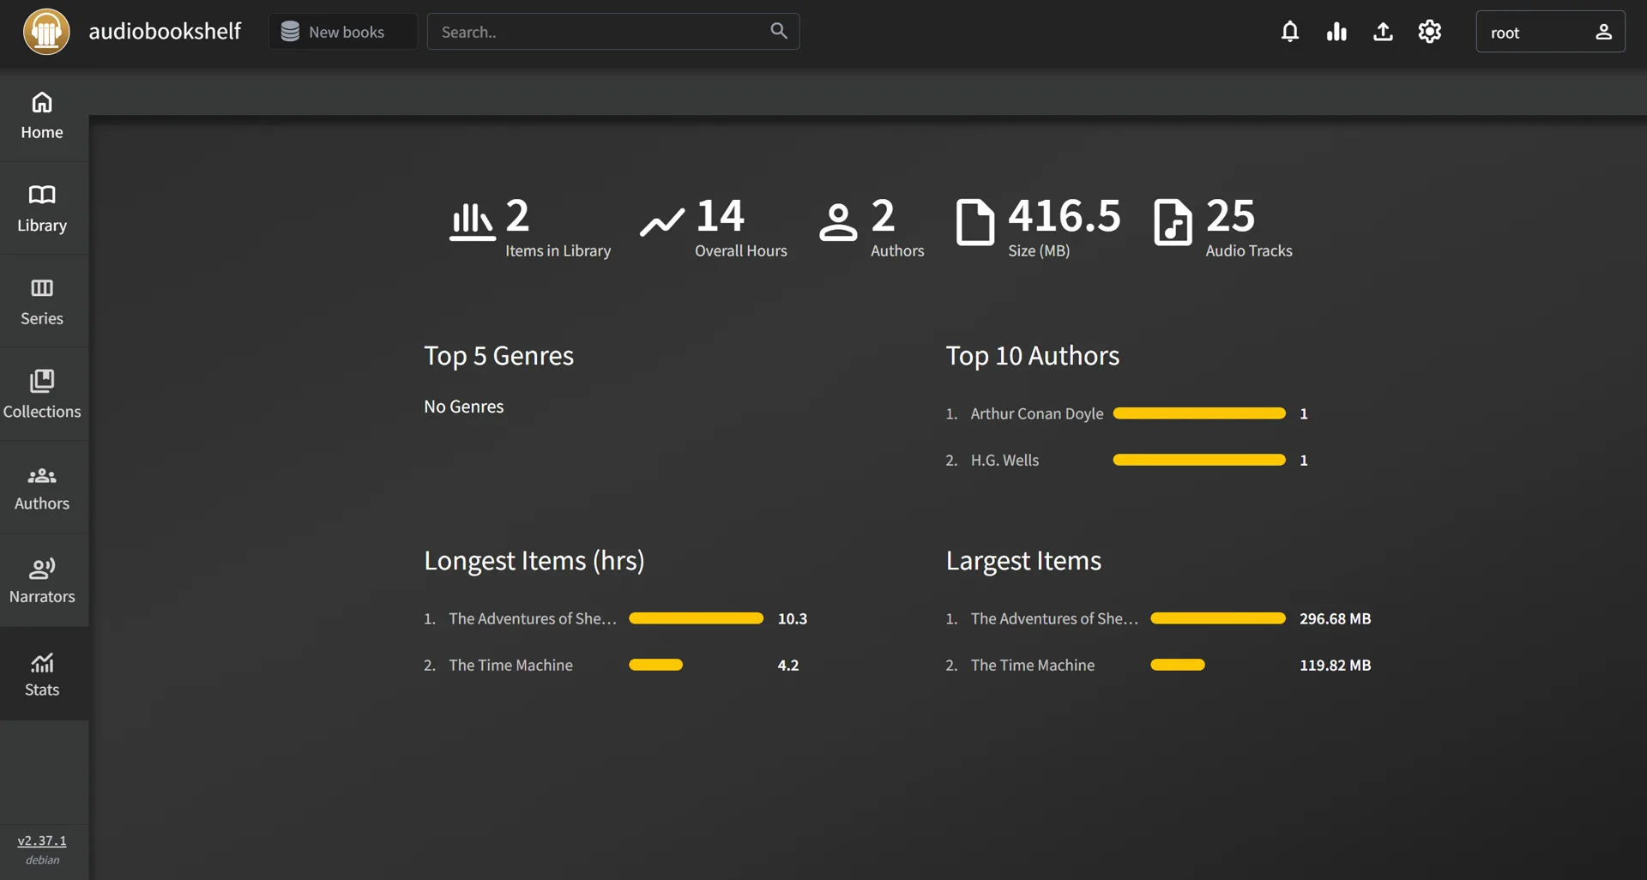Click the Top 5 Genres heading

click(498, 356)
